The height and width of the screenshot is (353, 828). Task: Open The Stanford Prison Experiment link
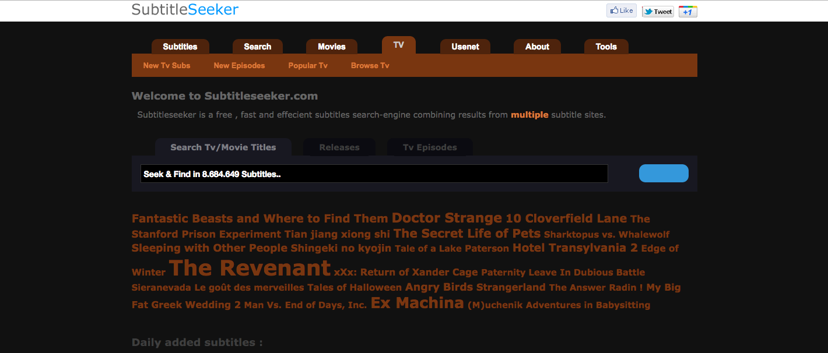click(x=206, y=234)
